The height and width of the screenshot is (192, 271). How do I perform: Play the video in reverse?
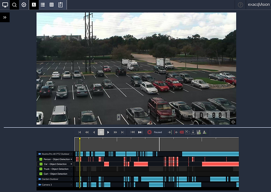tap(94, 132)
